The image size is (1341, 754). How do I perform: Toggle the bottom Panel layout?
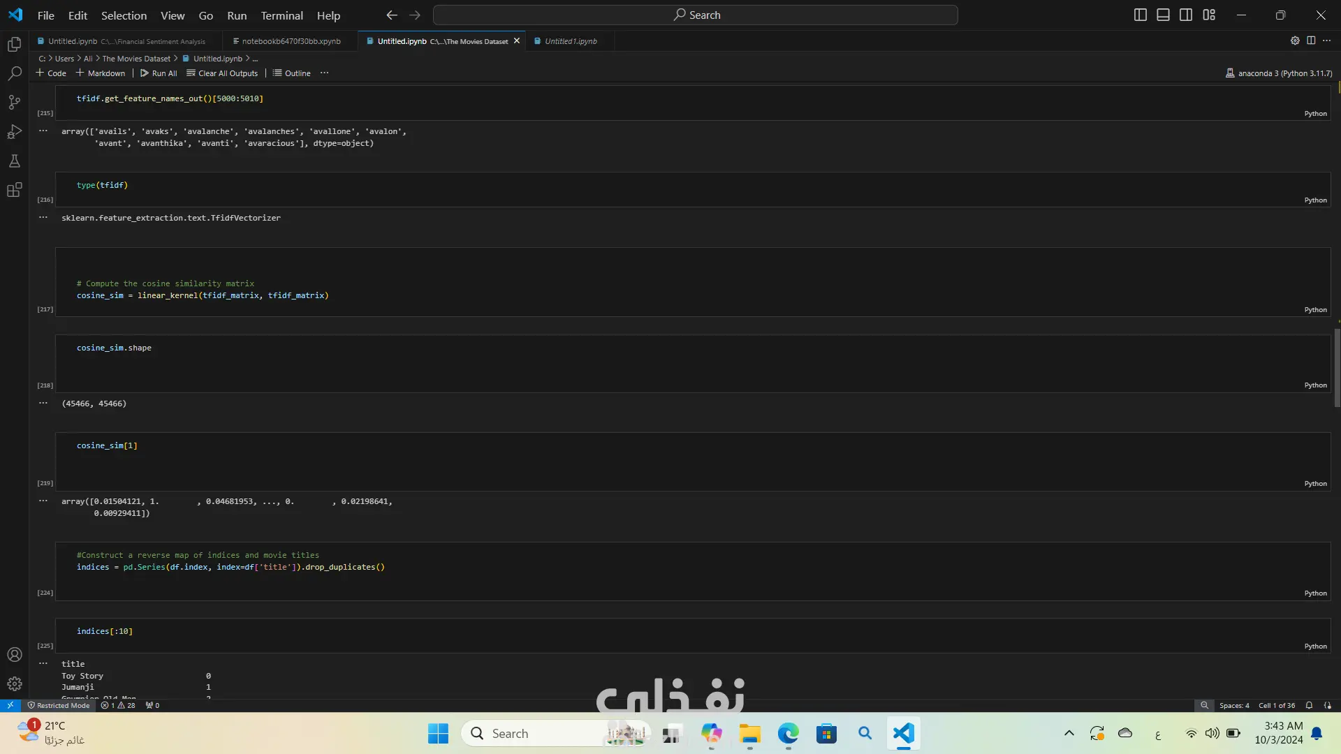1163,15
